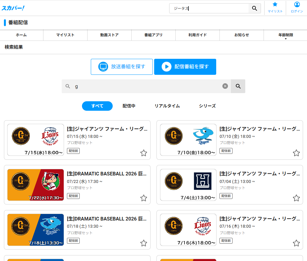Image resolution: width=307 pixels, height=261 pixels.
Task: Click the 検索結果 heading text
Action: [14, 47]
